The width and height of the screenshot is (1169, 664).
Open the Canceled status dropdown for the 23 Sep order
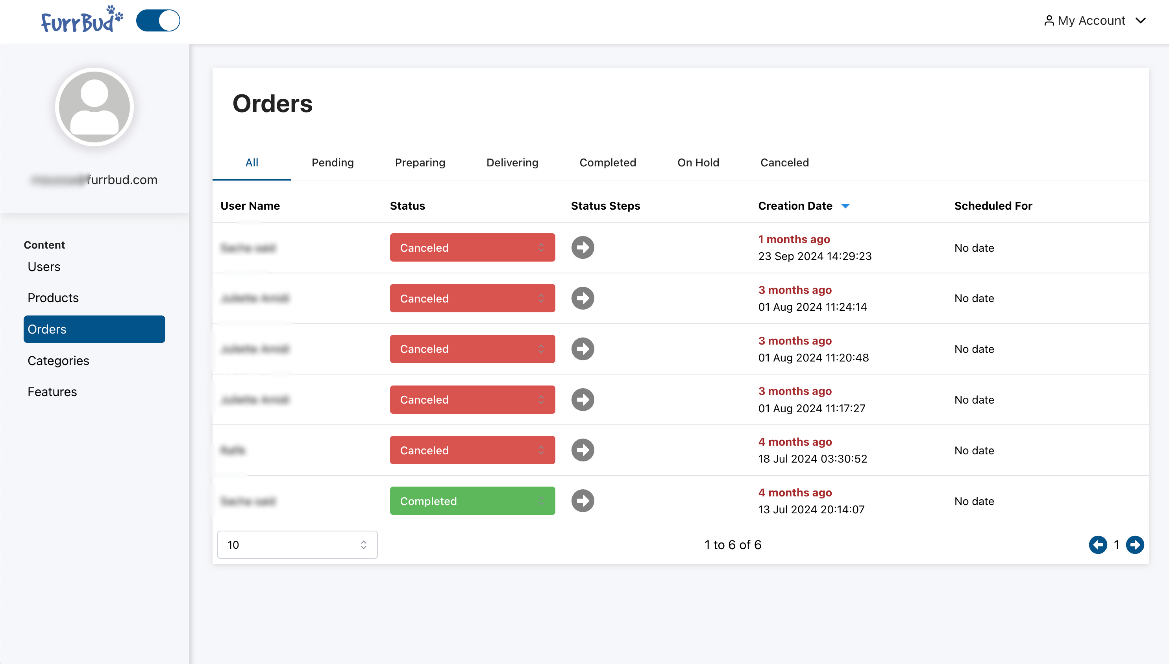click(x=472, y=248)
